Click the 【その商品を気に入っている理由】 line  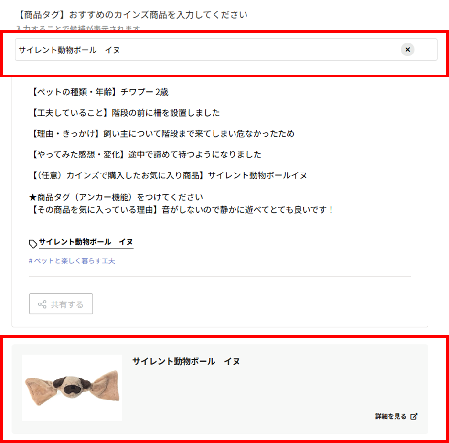pos(181,210)
